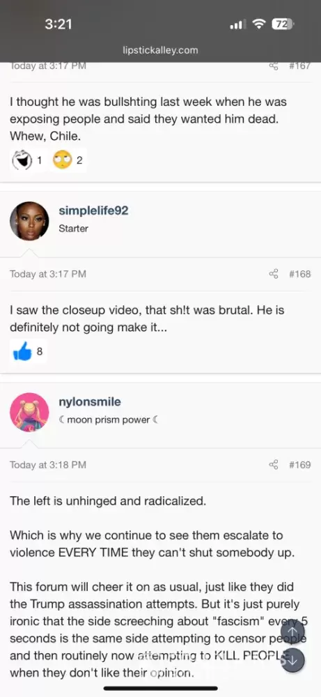
Task: Jump to top with the up arrow button
Action: point(292,631)
